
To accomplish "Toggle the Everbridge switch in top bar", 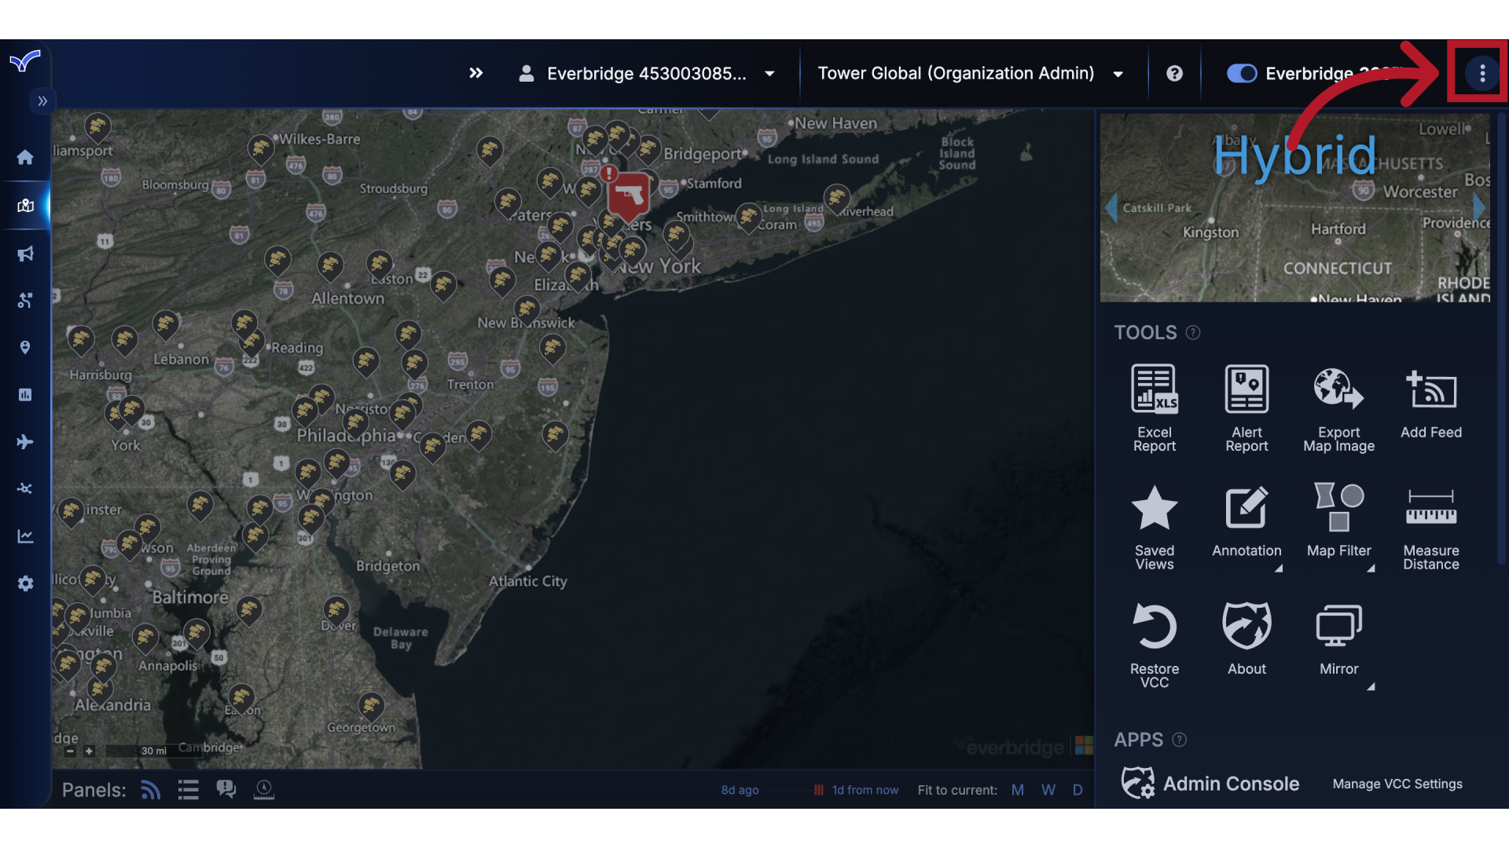I will point(1241,73).
